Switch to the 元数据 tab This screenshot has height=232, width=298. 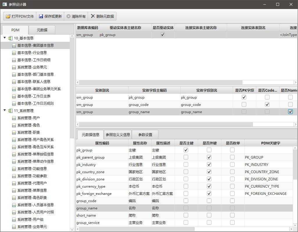coord(42,30)
